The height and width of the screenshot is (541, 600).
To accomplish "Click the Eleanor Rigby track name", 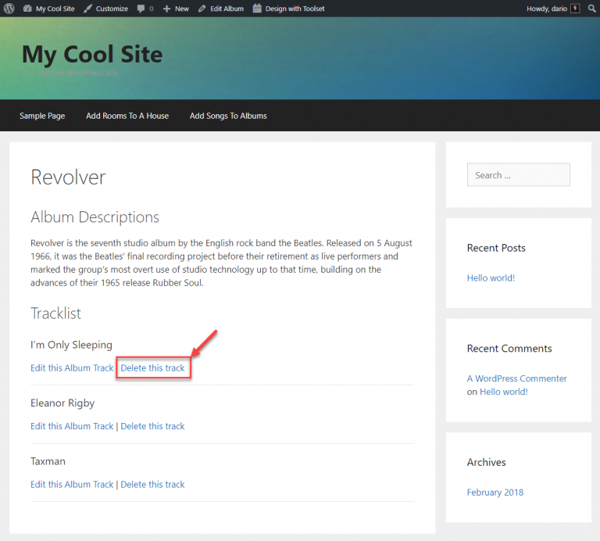I will tap(62, 403).
